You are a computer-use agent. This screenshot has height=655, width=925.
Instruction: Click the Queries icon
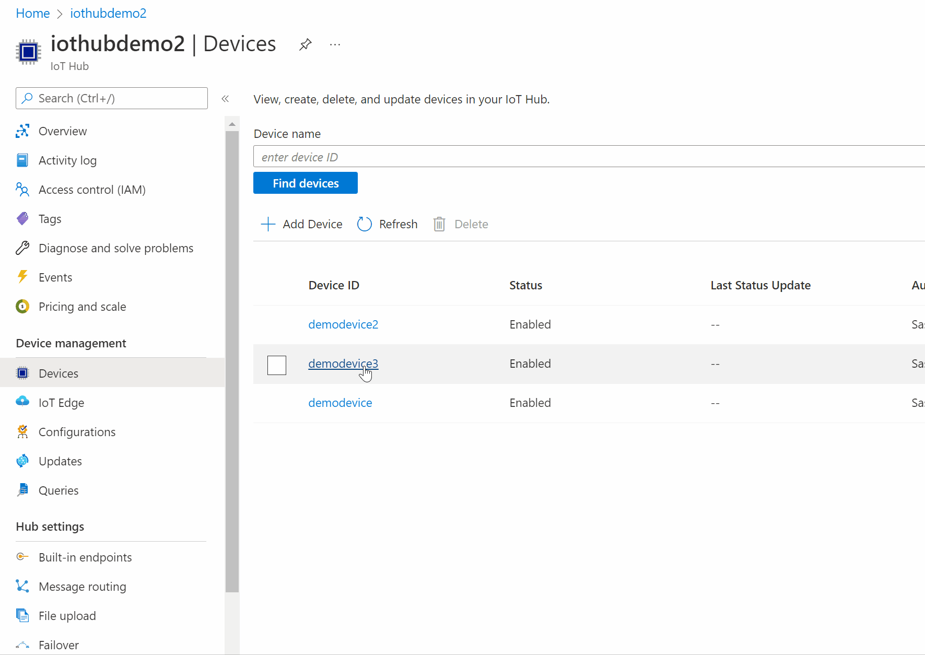point(22,490)
